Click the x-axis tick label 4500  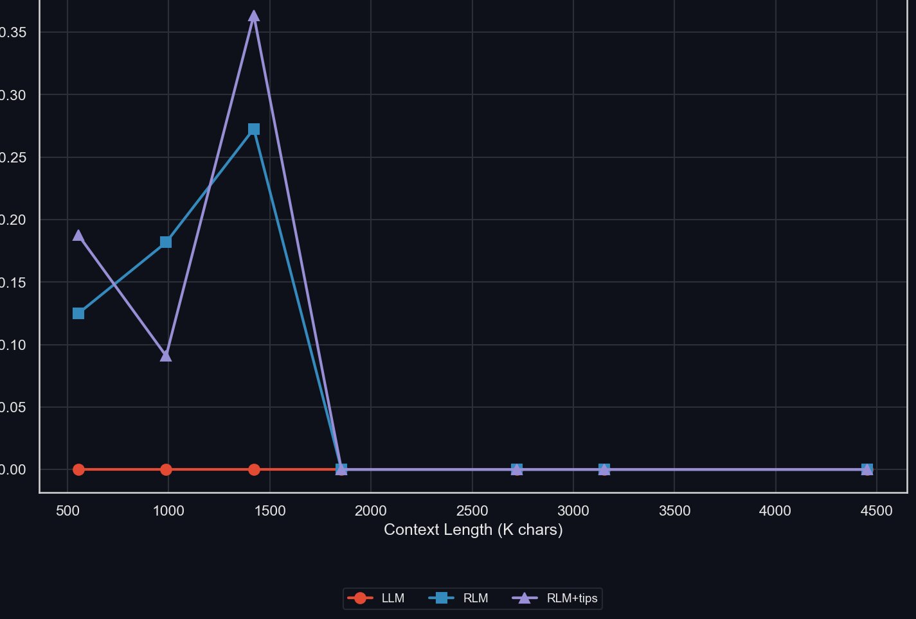[877, 511]
